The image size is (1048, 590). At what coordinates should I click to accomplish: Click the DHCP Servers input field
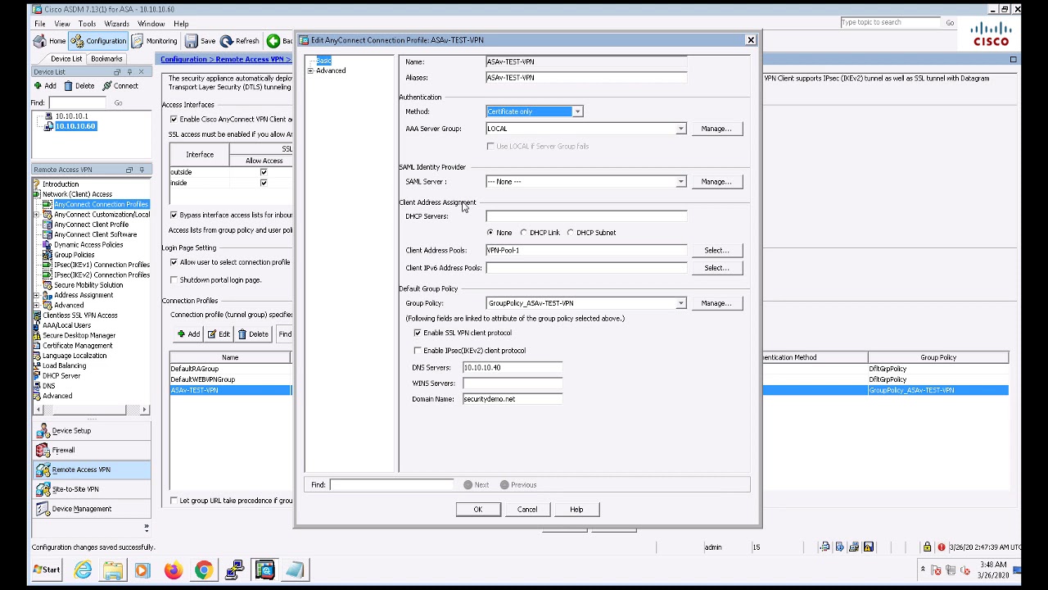coord(586,216)
